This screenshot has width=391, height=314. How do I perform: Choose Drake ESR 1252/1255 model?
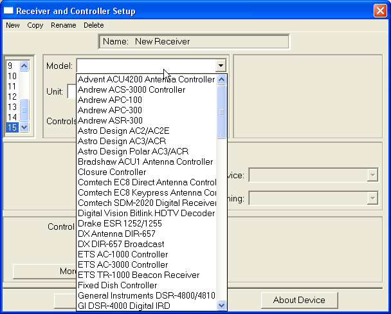pyautogui.click(x=120, y=224)
